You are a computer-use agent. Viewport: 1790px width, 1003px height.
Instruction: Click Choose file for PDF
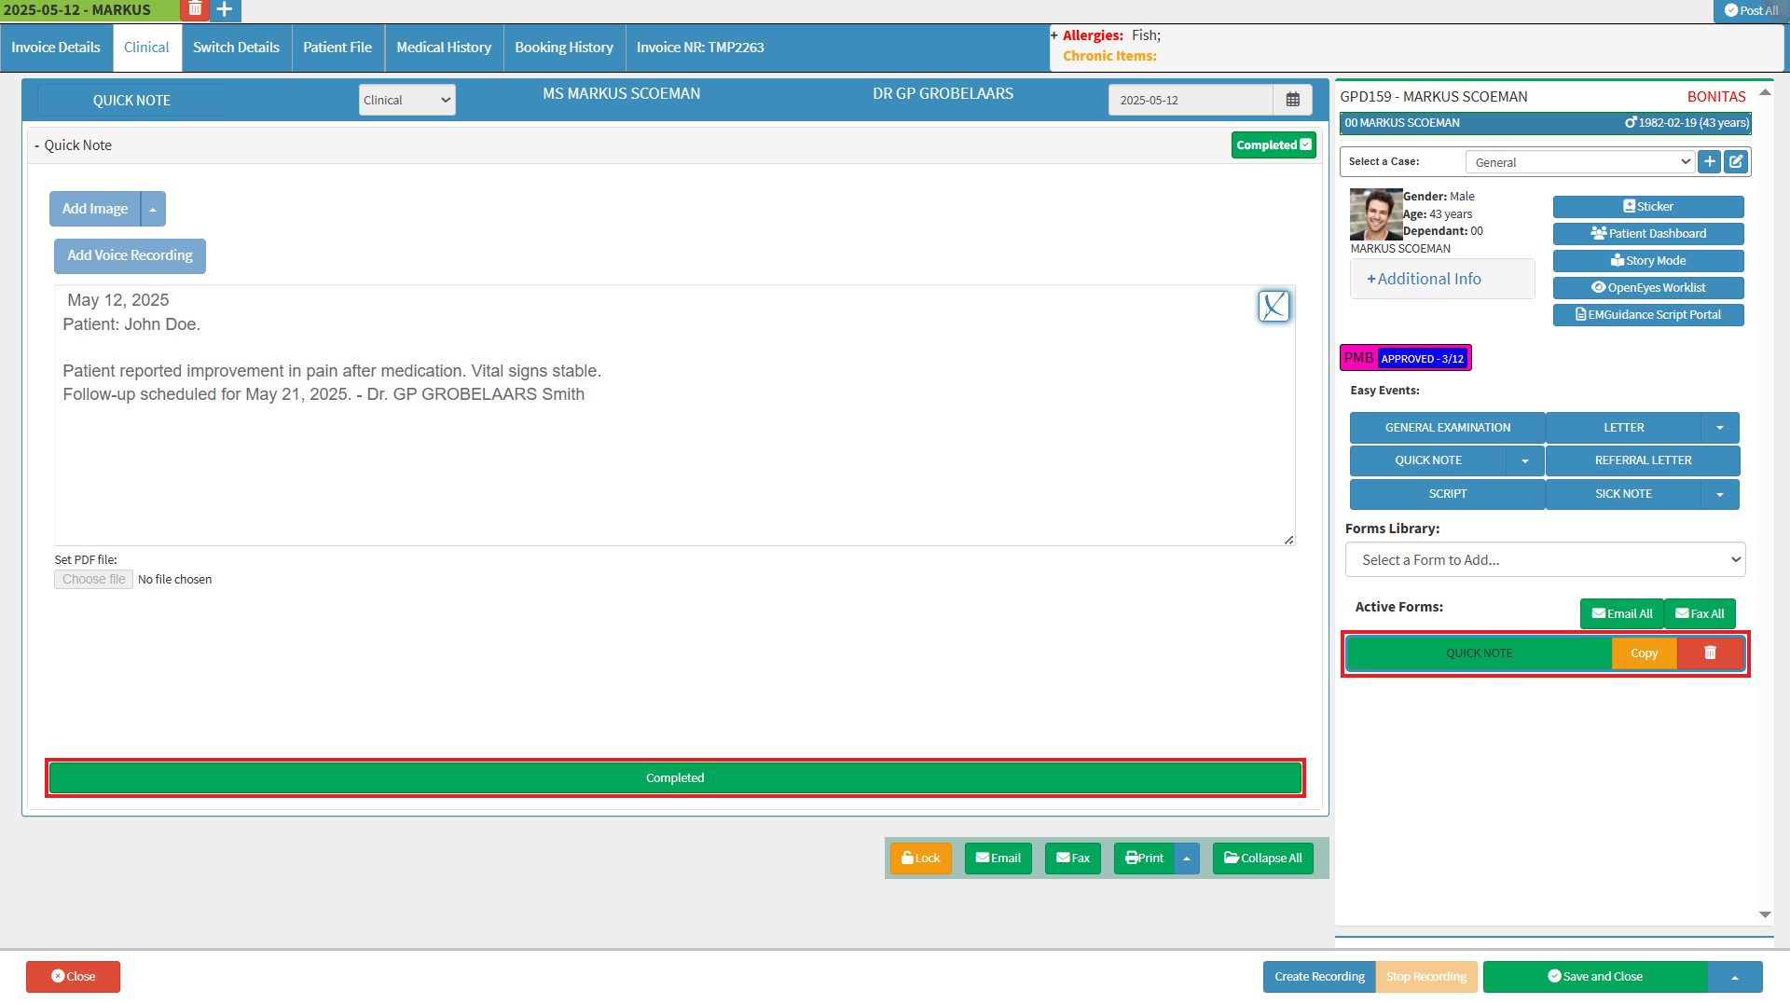tap(93, 579)
